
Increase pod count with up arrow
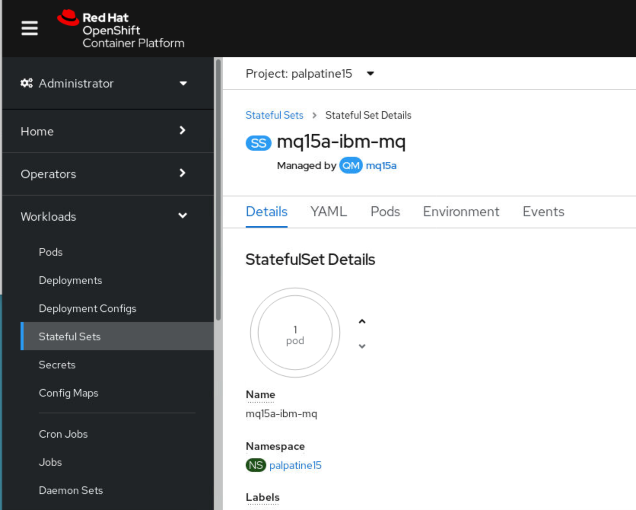tap(362, 322)
